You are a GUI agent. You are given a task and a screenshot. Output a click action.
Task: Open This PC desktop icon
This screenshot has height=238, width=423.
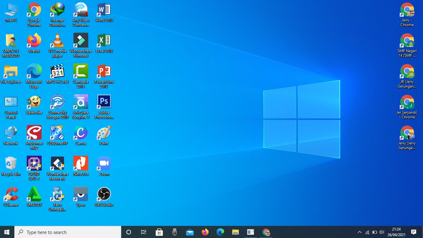point(11,12)
